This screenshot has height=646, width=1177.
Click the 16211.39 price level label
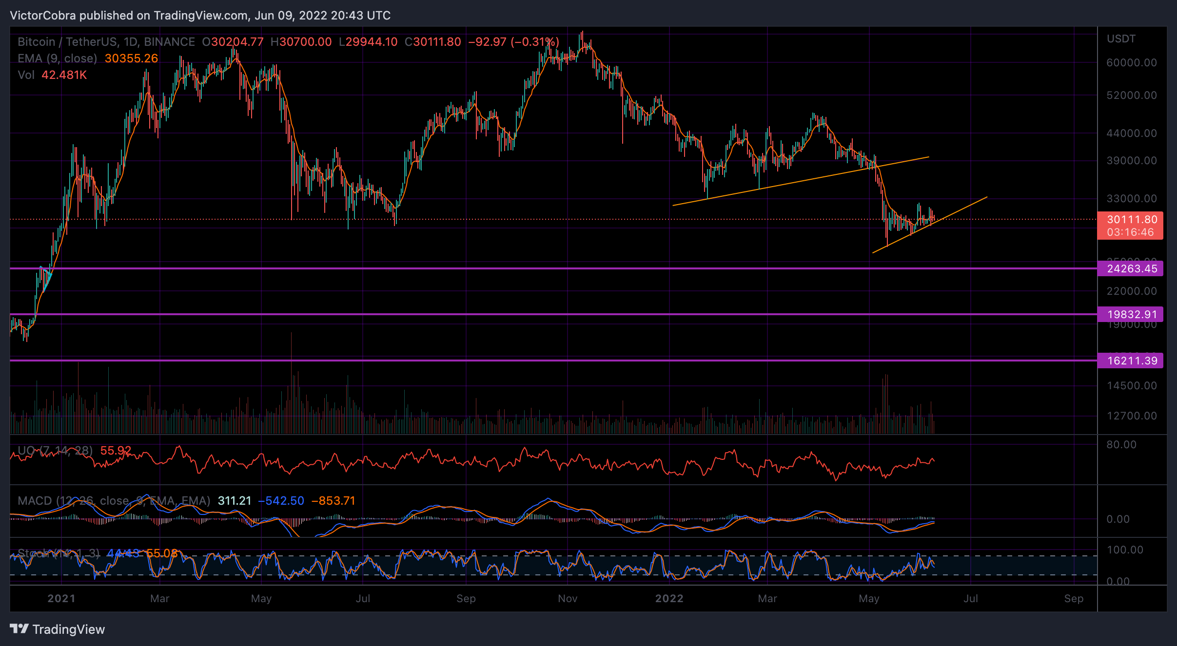(1130, 361)
